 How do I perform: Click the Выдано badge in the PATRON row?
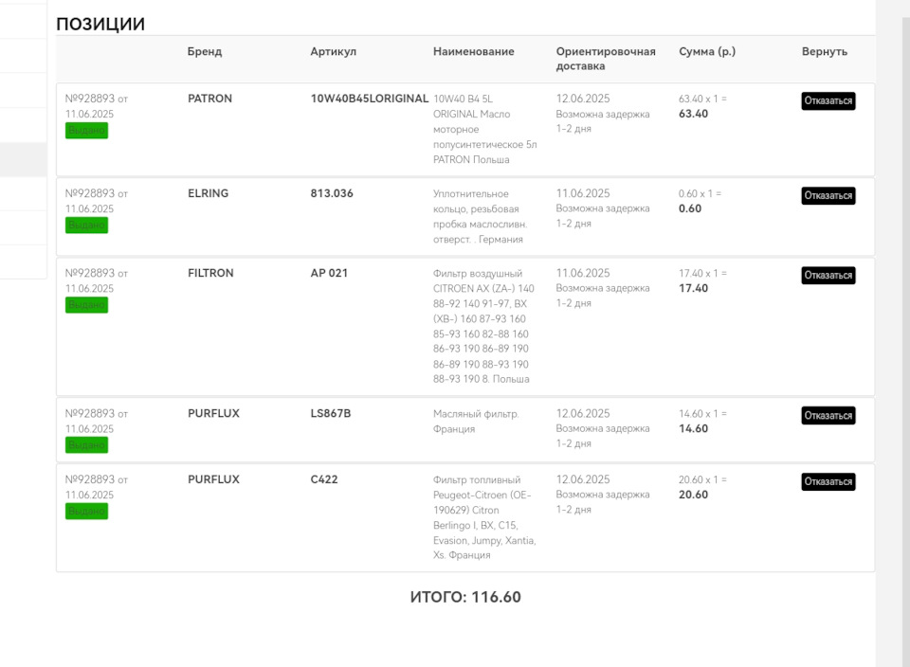[x=86, y=131]
